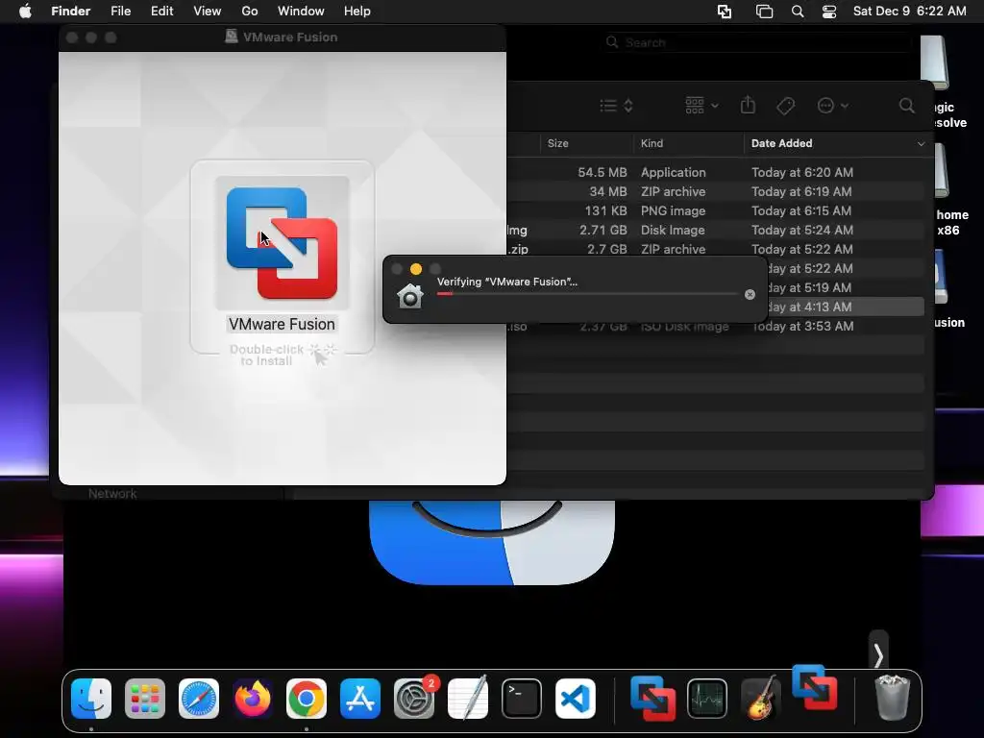Minimize the verifying dialog with yellow button

[415, 269]
